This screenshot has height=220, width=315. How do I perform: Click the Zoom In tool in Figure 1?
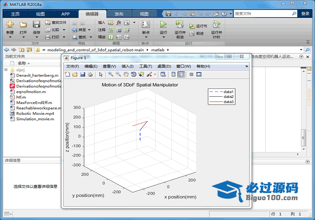tap(111, 74)
